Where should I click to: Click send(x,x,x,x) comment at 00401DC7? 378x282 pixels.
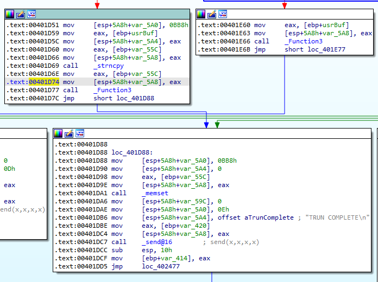[235, 242]
